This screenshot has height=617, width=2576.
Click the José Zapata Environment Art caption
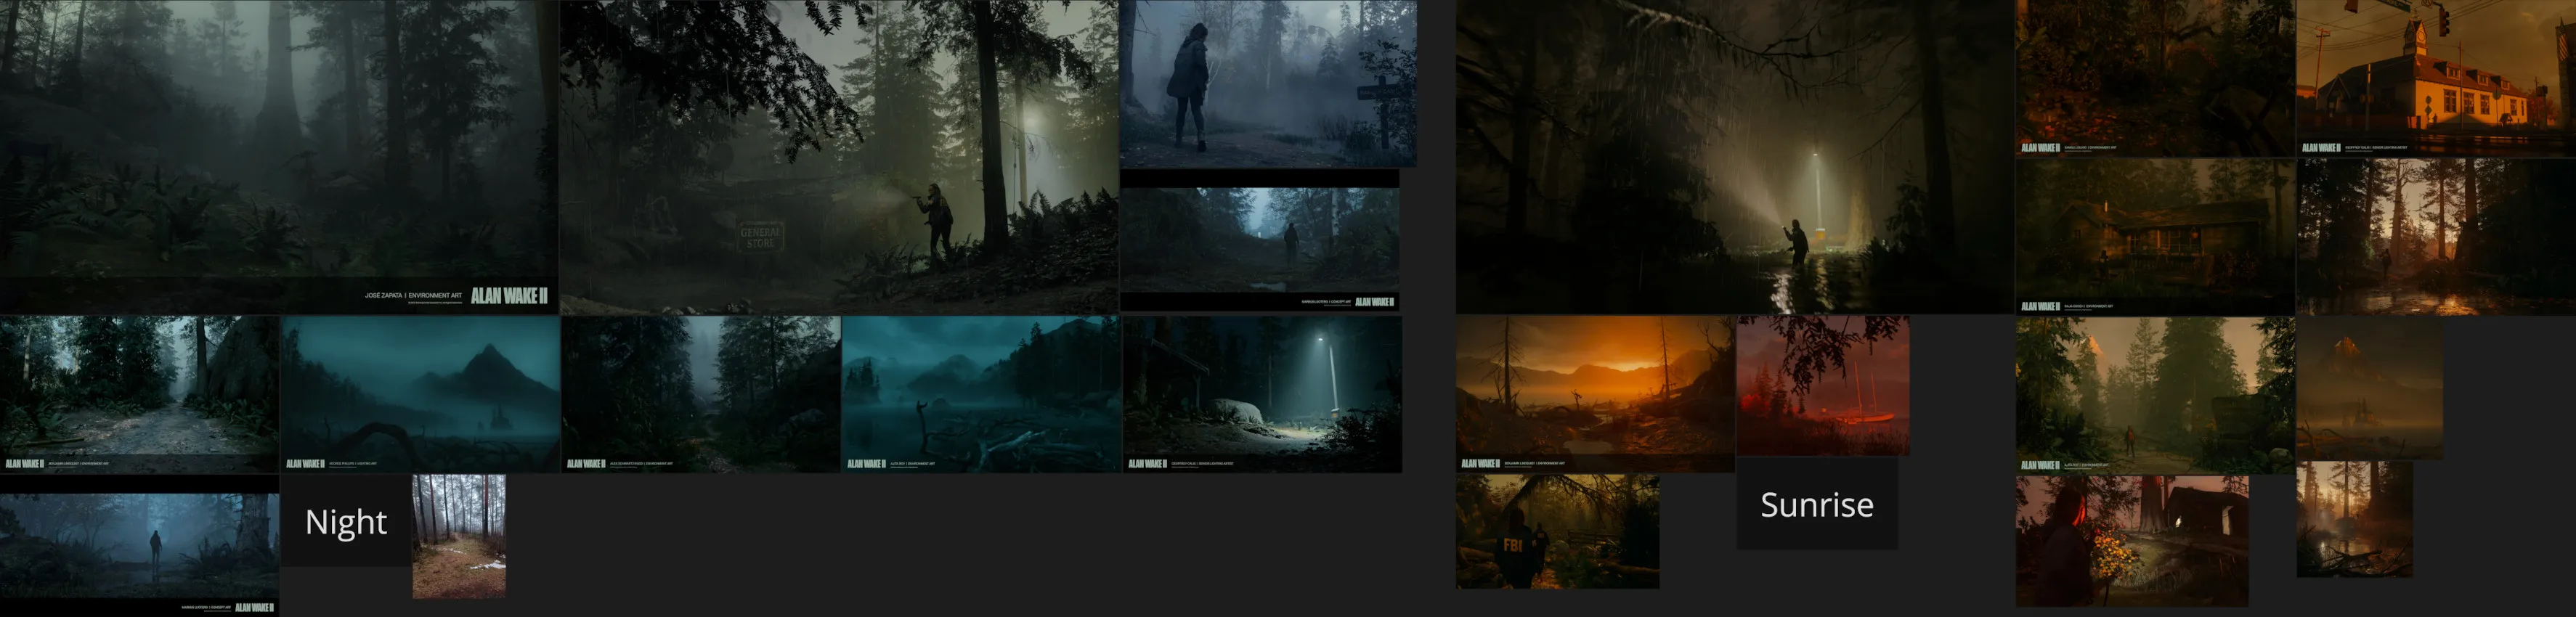(413, 296)
